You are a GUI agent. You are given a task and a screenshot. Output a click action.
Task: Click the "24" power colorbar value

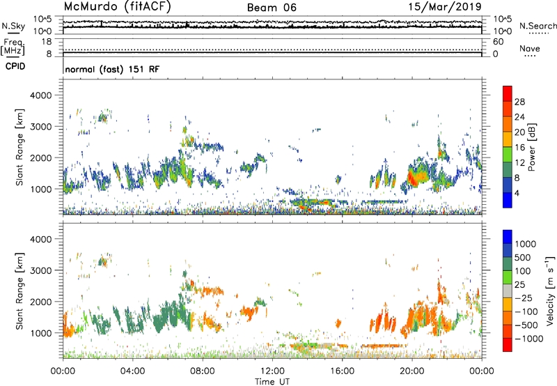[x=519, y=117]
